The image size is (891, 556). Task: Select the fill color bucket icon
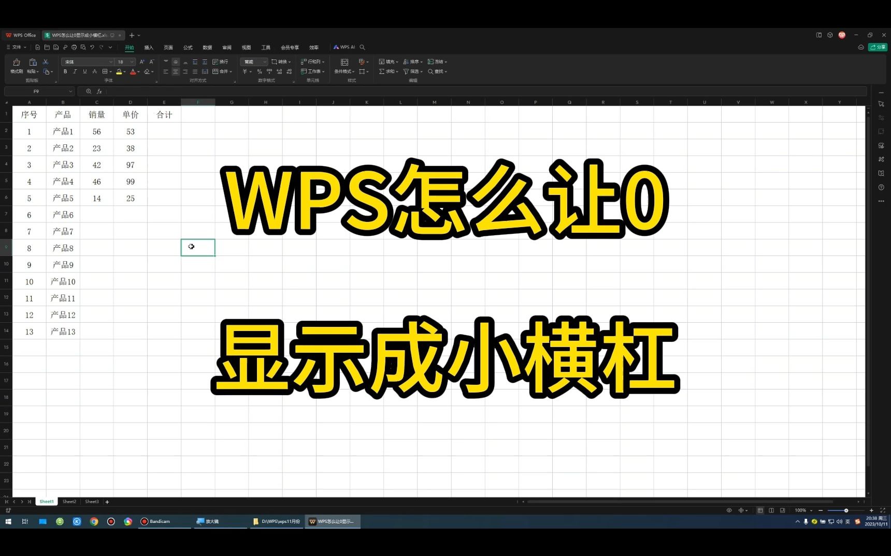pos(119,71)
